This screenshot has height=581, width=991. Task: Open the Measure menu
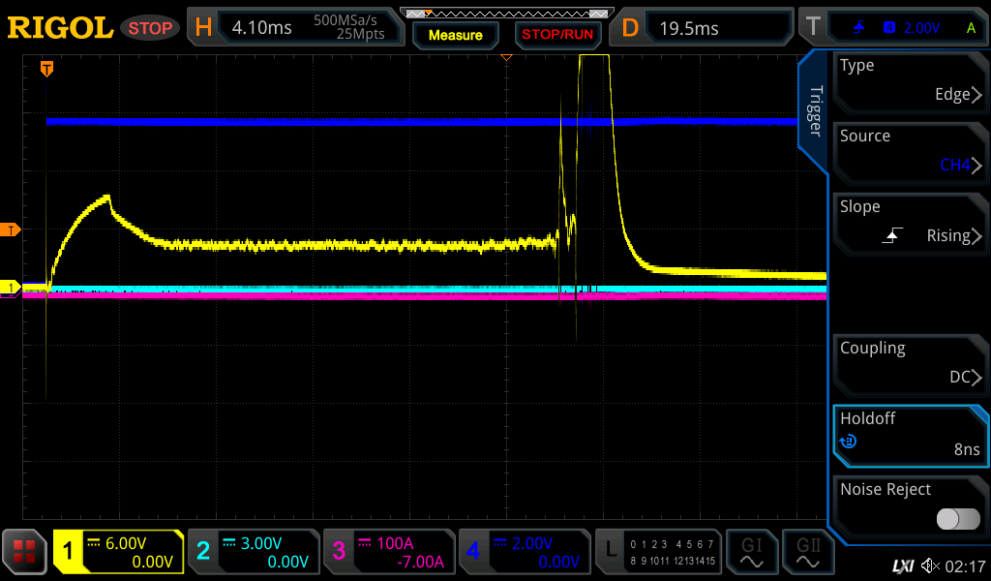(455, 35)
